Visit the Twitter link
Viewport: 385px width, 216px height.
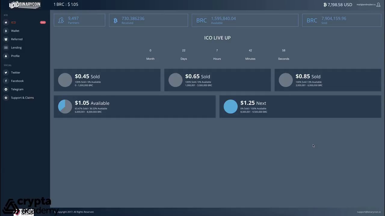(x=16, y=73)
